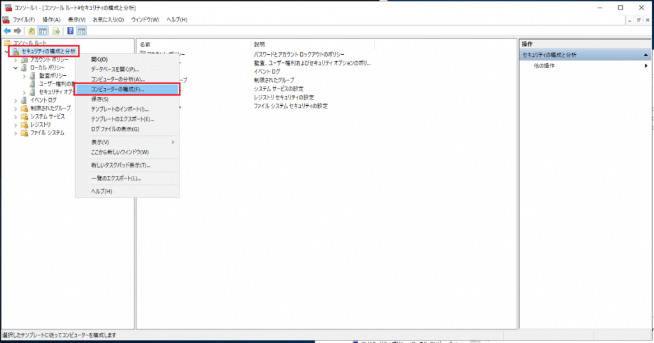Click the システム サービス folder icon

click(x=24, y=117)
